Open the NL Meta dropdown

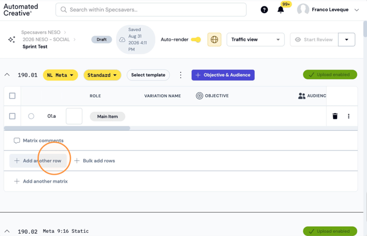click(60, 75)
